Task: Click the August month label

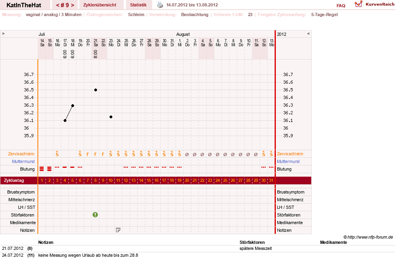Action: point(183,34)
